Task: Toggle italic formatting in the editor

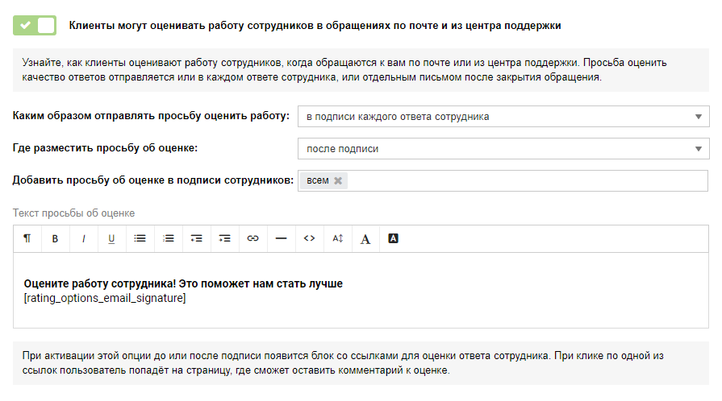Action: [83, 238]
